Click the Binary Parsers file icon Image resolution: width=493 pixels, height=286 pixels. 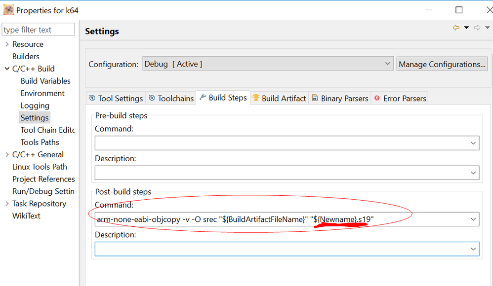coord(315,98)
